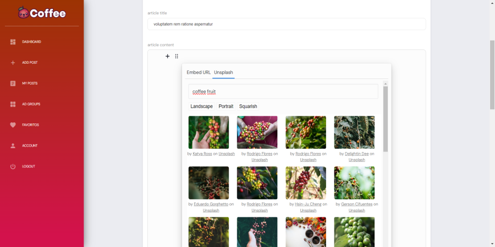Click the Unsplash results panel scrollbar
Image resolution: width=495 pixels, height=247 pixels.
[x=386, y=119]
